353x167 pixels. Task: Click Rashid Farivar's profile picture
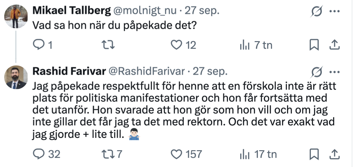tap(16, 77)
